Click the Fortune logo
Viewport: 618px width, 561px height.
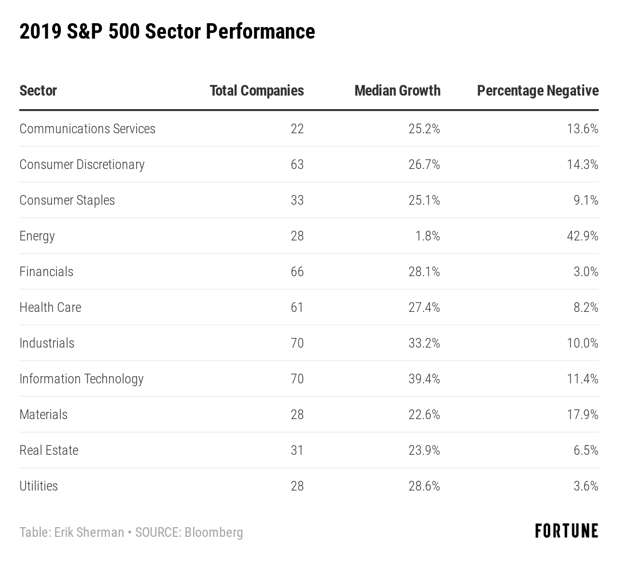[x=566, y=531]
